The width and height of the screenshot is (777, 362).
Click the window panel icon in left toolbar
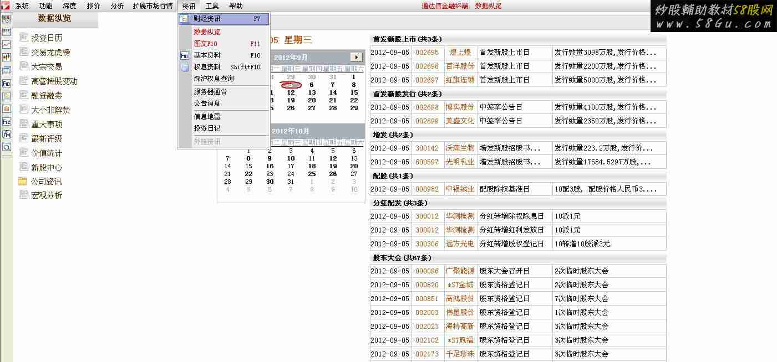click(7, 70)
